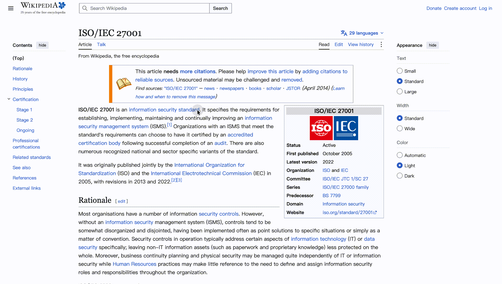This screenshot has height=284, width=502.
Task: Select Standard width option
Action: [x=400, y=118]
